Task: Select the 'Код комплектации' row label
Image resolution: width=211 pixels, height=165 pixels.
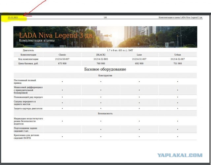Action: coord(28,59)
